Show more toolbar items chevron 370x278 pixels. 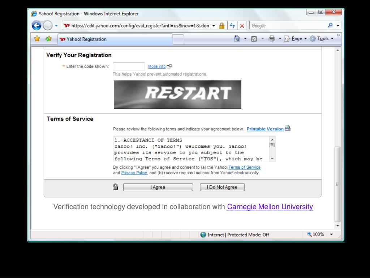[338, 35]
